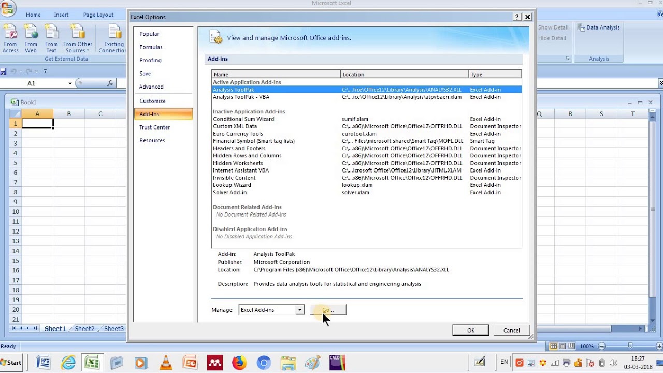
Task: Select the Lookup Wizard row
Action: coord(367,185)
